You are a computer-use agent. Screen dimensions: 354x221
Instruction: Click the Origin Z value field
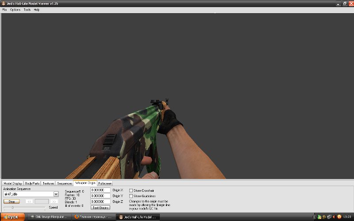100,202
